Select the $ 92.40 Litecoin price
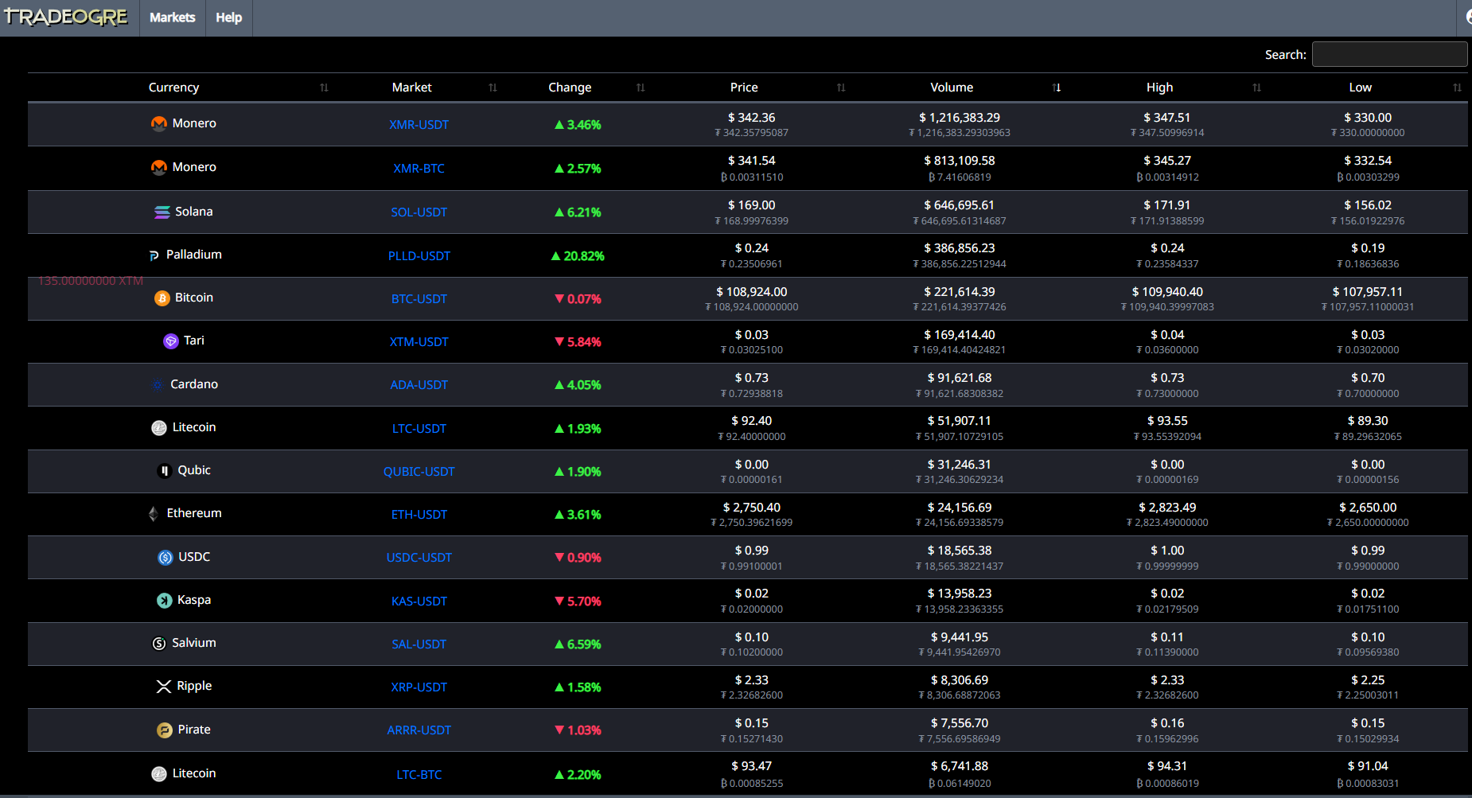The image size is (1472, 798). point(752,421)
